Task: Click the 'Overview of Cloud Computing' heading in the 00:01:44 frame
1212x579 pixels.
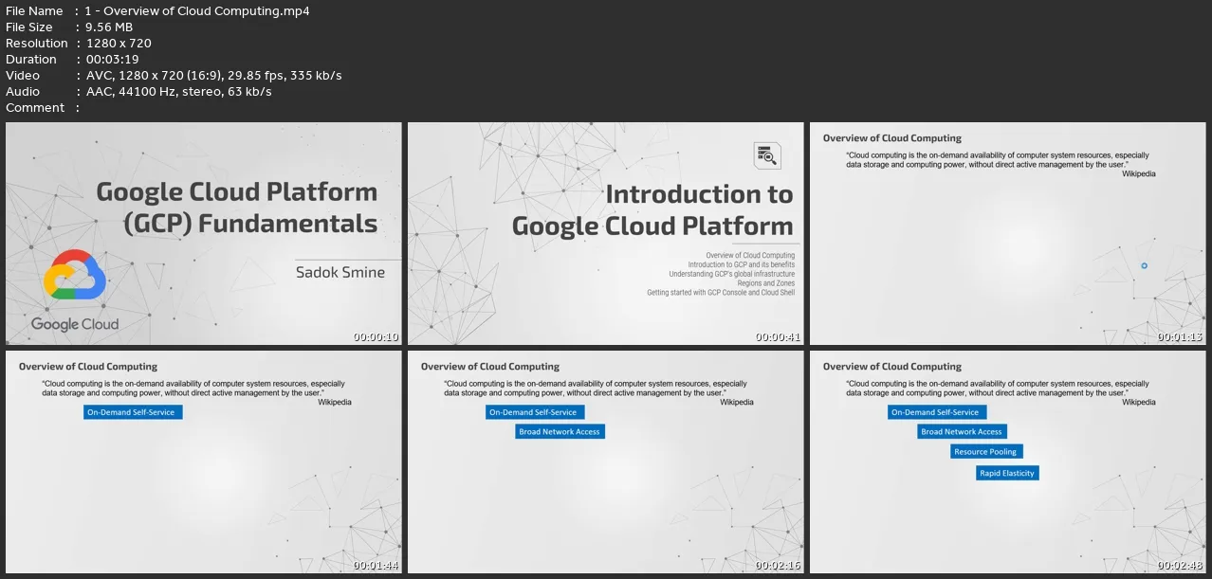Action: pos(88,367)
